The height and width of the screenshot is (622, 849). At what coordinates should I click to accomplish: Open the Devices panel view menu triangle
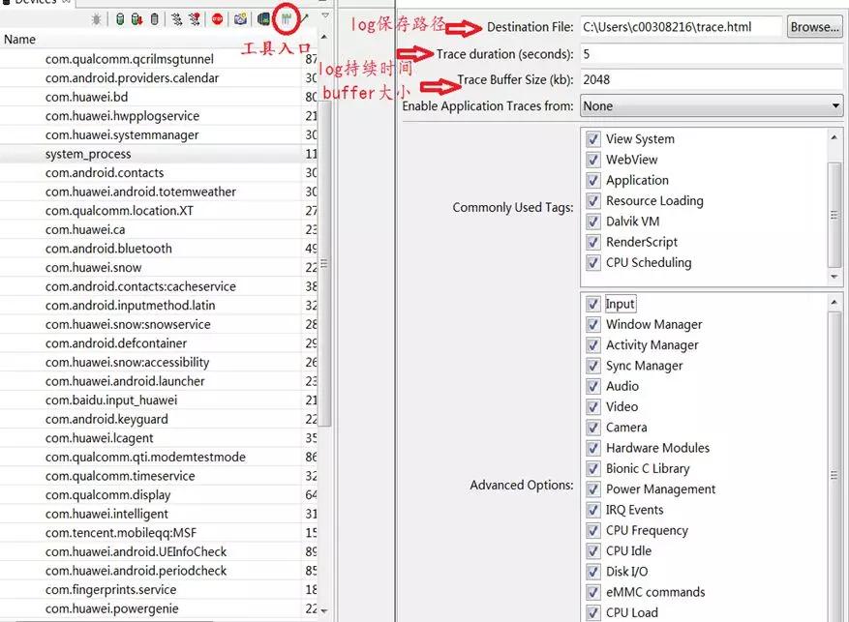325,15
